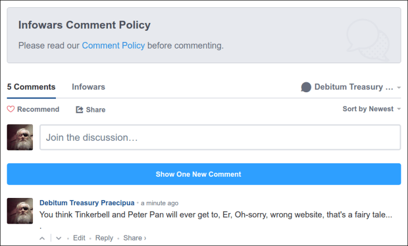
Task: Click the commenter avatar beside the comment
Action: (x=20, y=211)
